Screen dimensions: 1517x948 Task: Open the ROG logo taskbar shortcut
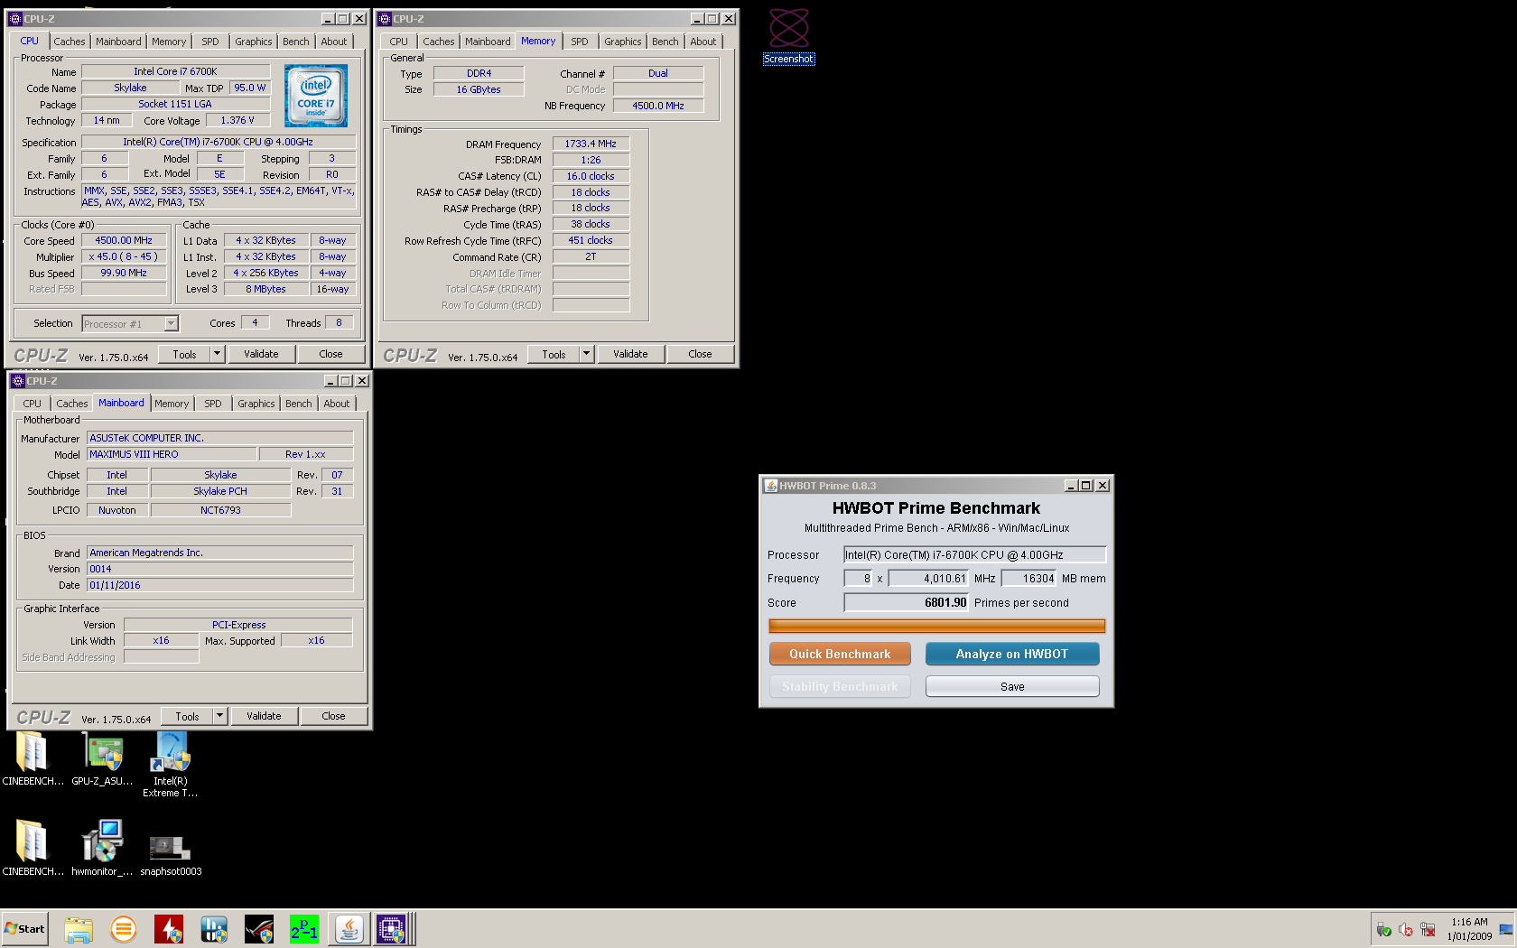(259, 929)
